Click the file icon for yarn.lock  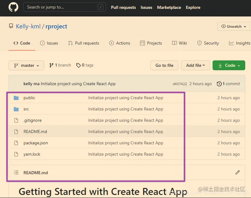[x=16, y=154]
